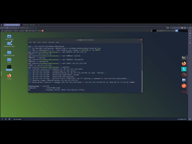The image size is (192, 144).
Task: Open browser hamburger menu
Action: point(190,28)
